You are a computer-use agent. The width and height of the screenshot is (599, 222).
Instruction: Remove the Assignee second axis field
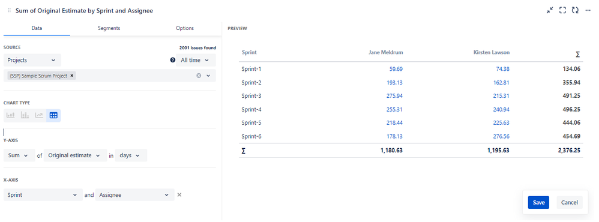179,195
